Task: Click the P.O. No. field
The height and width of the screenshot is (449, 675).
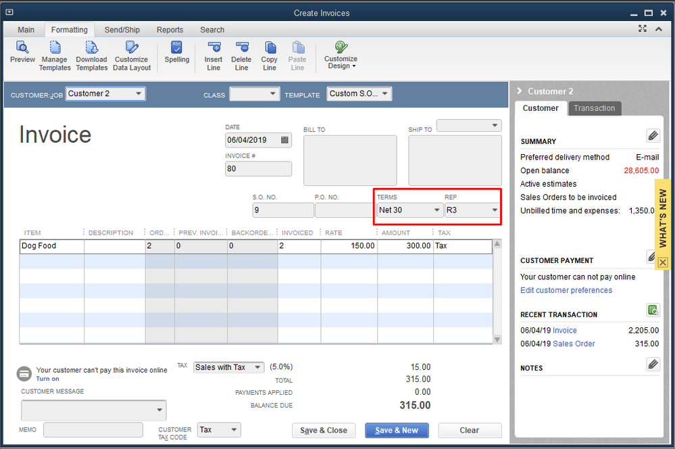Action: point(343,210)
